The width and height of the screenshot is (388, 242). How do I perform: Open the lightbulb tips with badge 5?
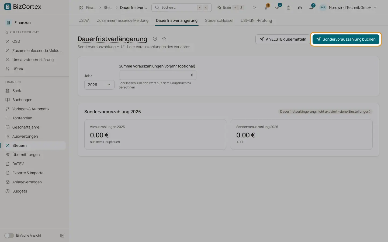266,8
